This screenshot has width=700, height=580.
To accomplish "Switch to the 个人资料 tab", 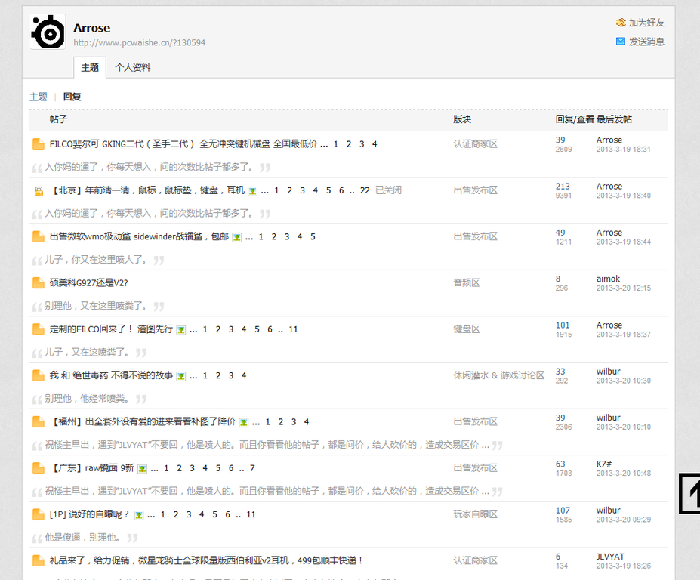I will (133, 67).
